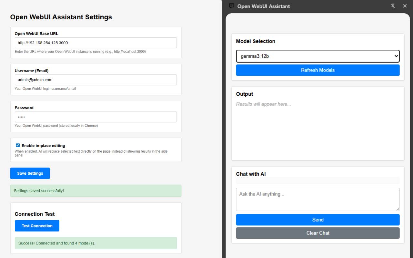Image resolution: width=413 pixels, height=258 pixels.
Task: Click the Refresh Models button
Action: (318, 70)
